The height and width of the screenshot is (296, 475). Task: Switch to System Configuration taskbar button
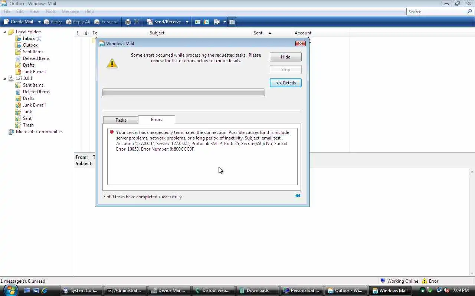(81, 290)
